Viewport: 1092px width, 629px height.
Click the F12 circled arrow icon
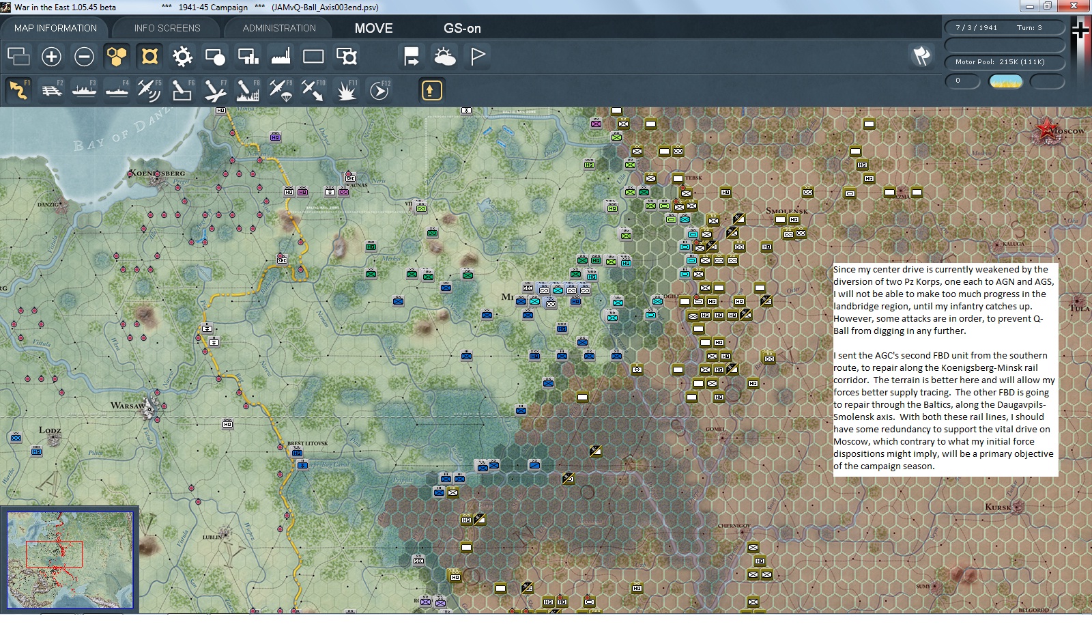click(x=379, y=90)
